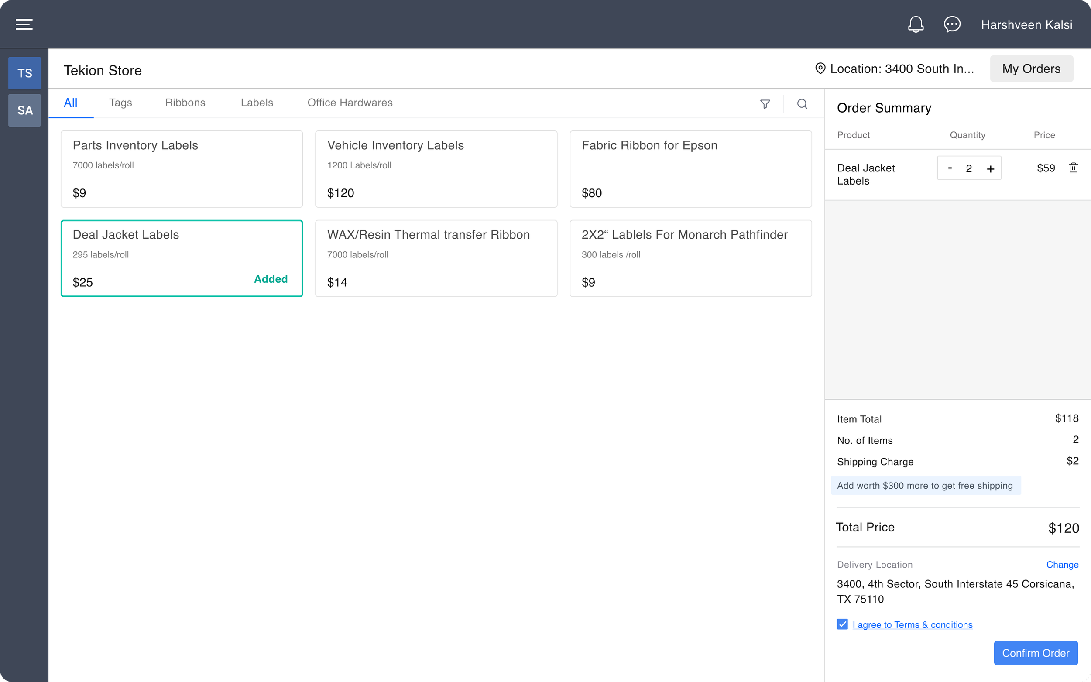Screen dimensions: 1091x682
Task: Switch to the Ribbons tab
Action: pos(185,103)
